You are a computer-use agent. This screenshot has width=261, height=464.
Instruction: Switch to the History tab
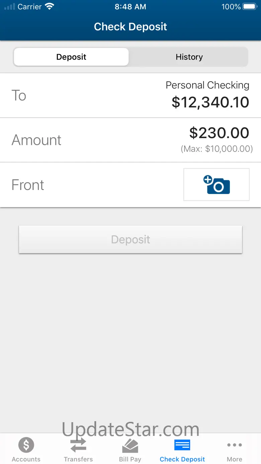pos(189,57)
